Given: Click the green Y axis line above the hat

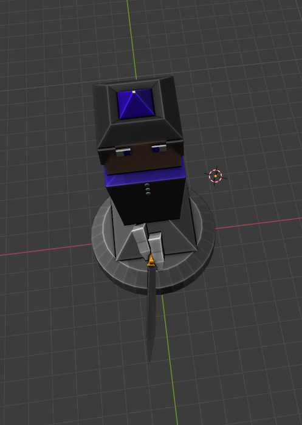Looking at the screenshot, I should 132,40.
